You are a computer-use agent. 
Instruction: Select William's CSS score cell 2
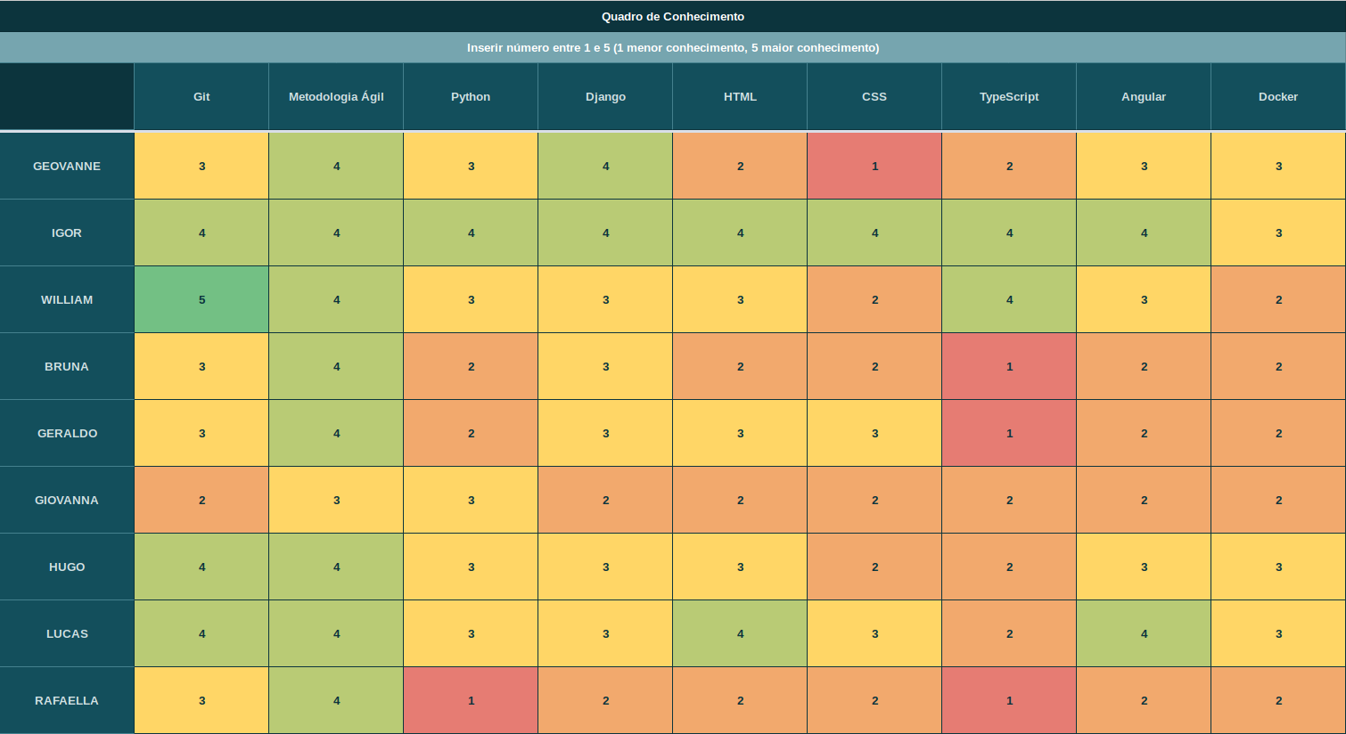(874, 299)
